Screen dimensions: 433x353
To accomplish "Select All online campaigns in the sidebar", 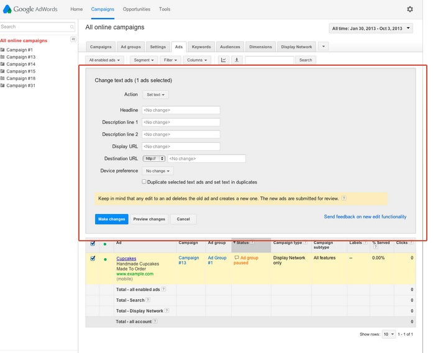I will (x=24, y=40).
